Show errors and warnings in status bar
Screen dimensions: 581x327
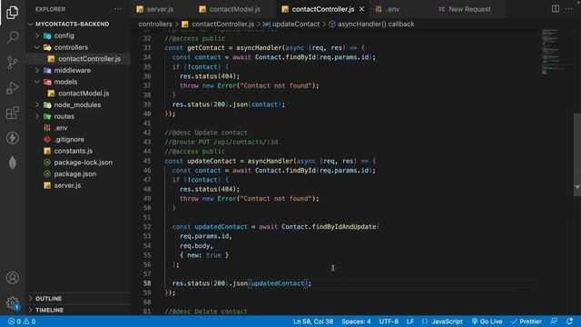(22, 322)
